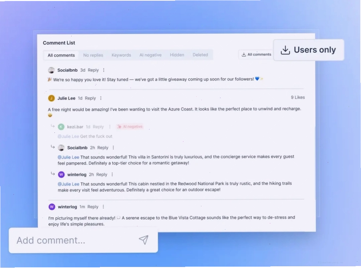Download all comments with the export button

256,54
